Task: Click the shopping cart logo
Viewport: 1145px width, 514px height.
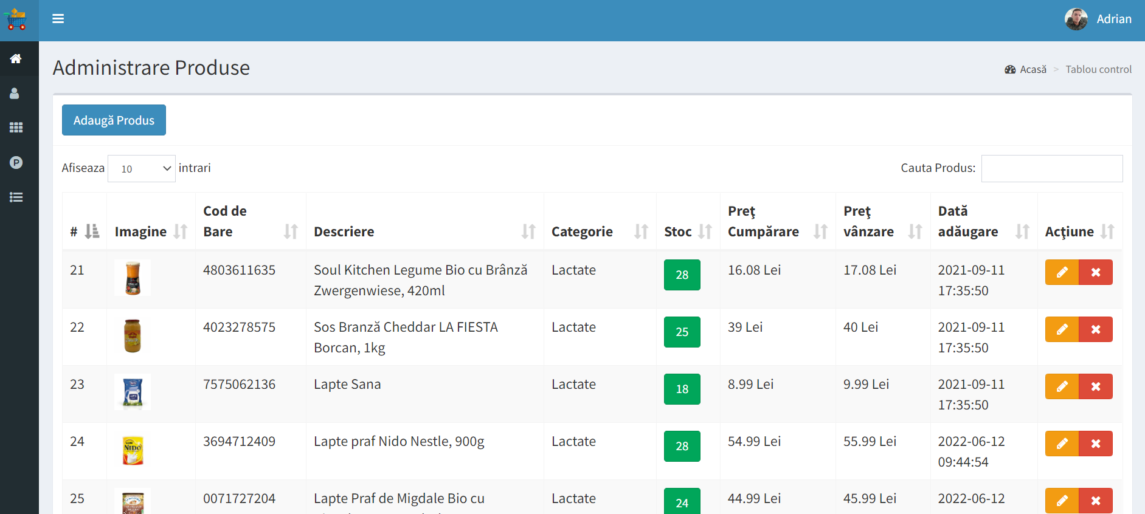Action: coord(16,20)
